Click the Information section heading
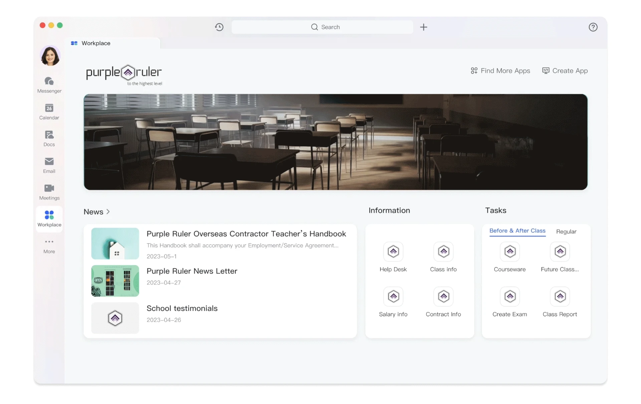Screen dimensions: 641x404 (389, 210)
